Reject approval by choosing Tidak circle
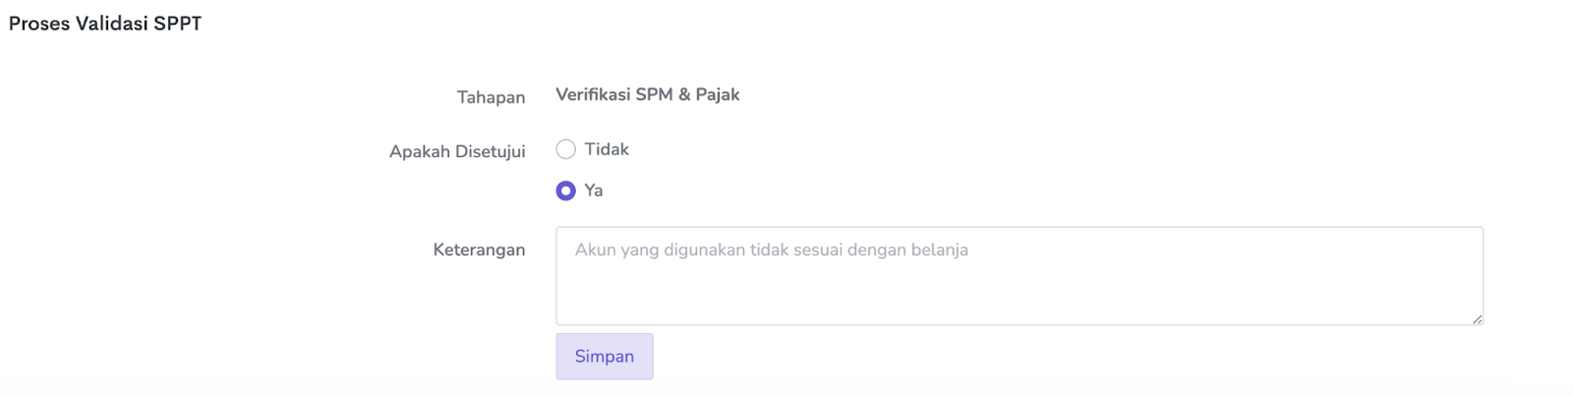This screenshot has width=1573, height=396. coord(565,149)
